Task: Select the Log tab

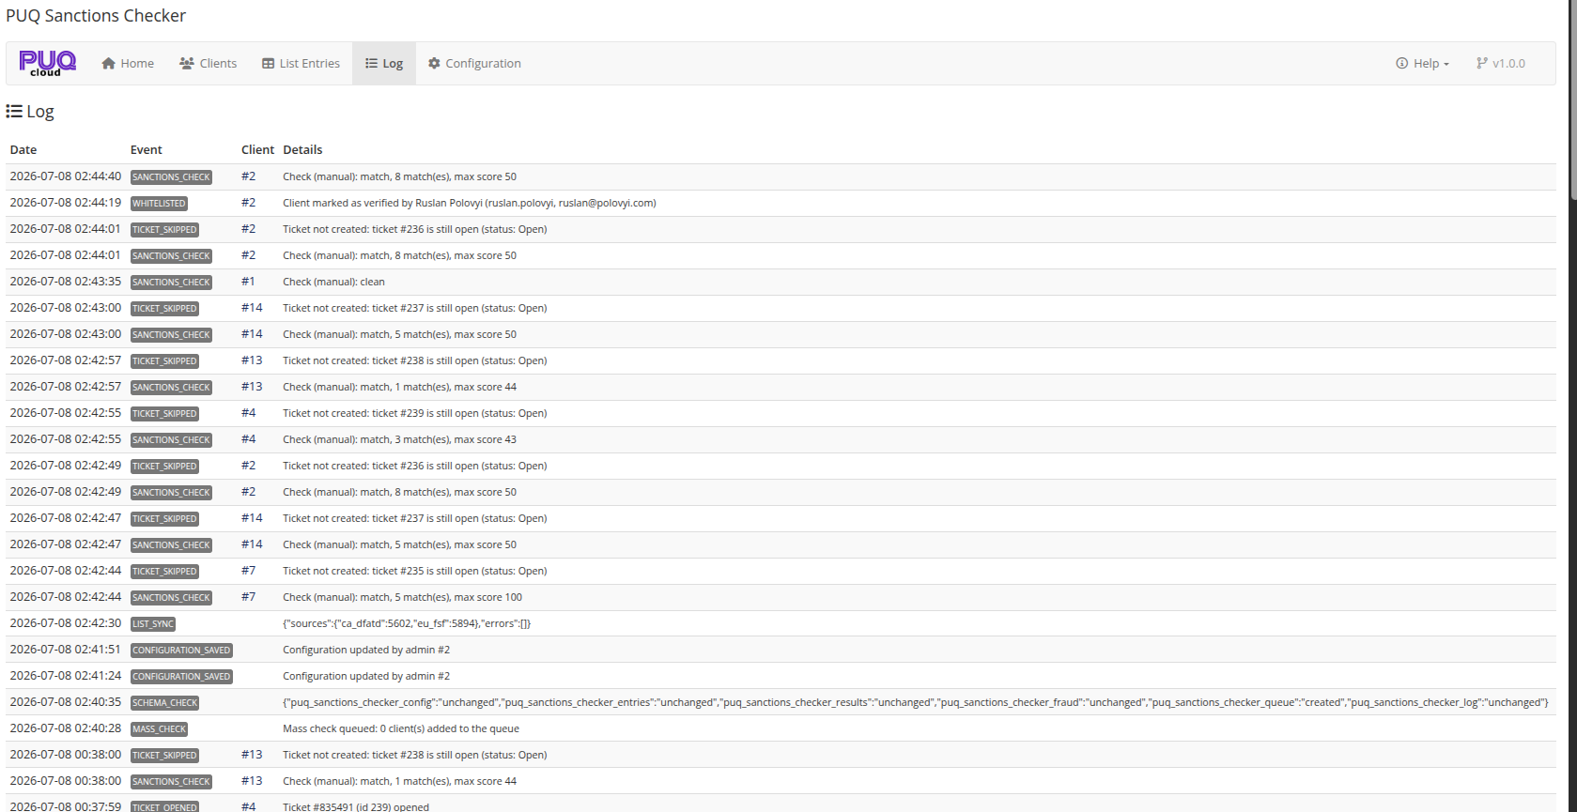Action: coord(384,63)
